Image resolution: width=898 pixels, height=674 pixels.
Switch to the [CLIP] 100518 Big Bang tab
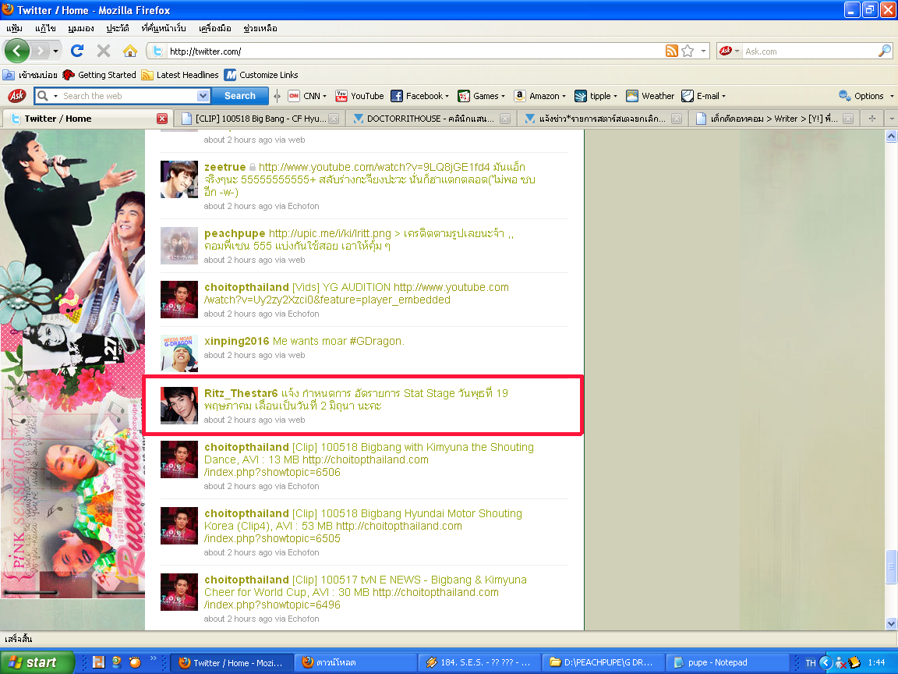(x=260, y=119)
